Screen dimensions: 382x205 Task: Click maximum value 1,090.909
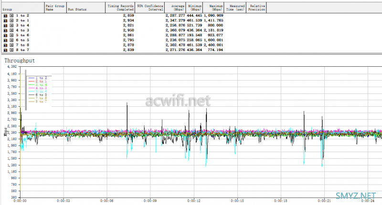tap(213, 16)
